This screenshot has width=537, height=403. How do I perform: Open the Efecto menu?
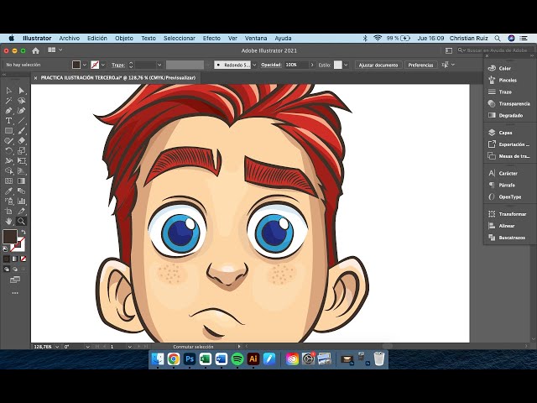(x=211, y=38)
